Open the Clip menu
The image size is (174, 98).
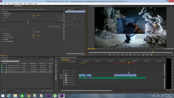coord(9,4)
